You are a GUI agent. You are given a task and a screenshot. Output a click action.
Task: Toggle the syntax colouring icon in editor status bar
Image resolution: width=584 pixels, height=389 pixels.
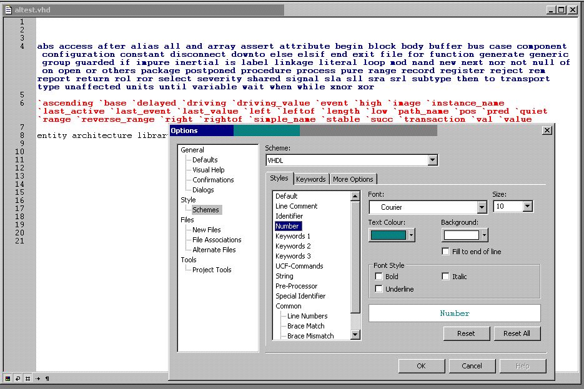click(x=8, y=378)
